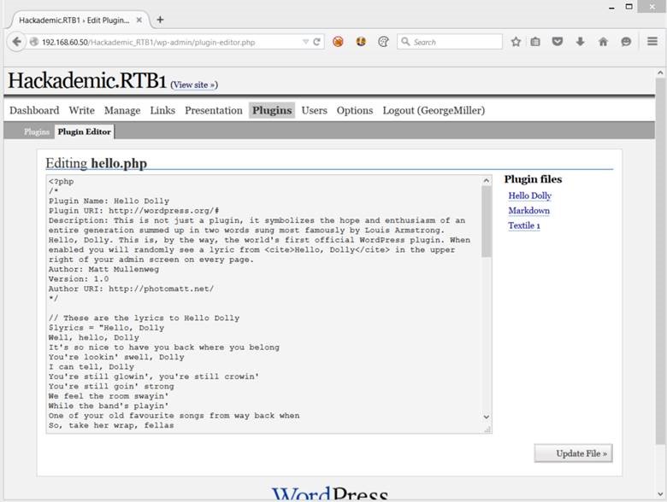Click the Update File button
Screen dimensions: 667x502
point(574,453)
